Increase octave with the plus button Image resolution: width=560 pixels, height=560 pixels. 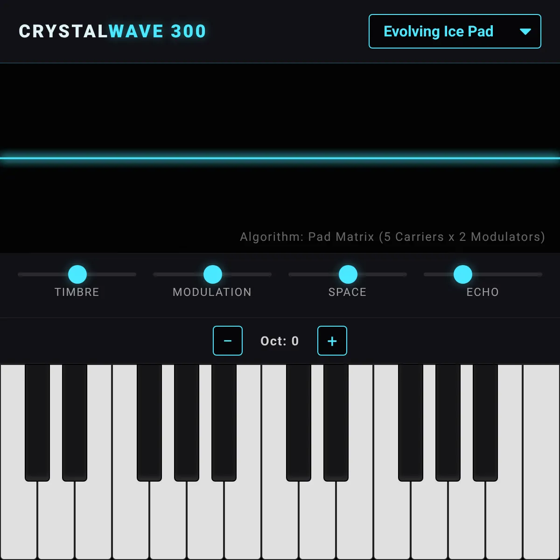click(332, 341)
